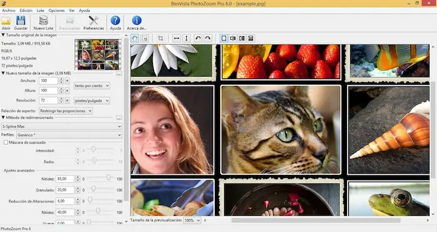Open the Ayuda help icon
Image resolution: width=437 pixels, height=232 pixels.
(115, 23)
